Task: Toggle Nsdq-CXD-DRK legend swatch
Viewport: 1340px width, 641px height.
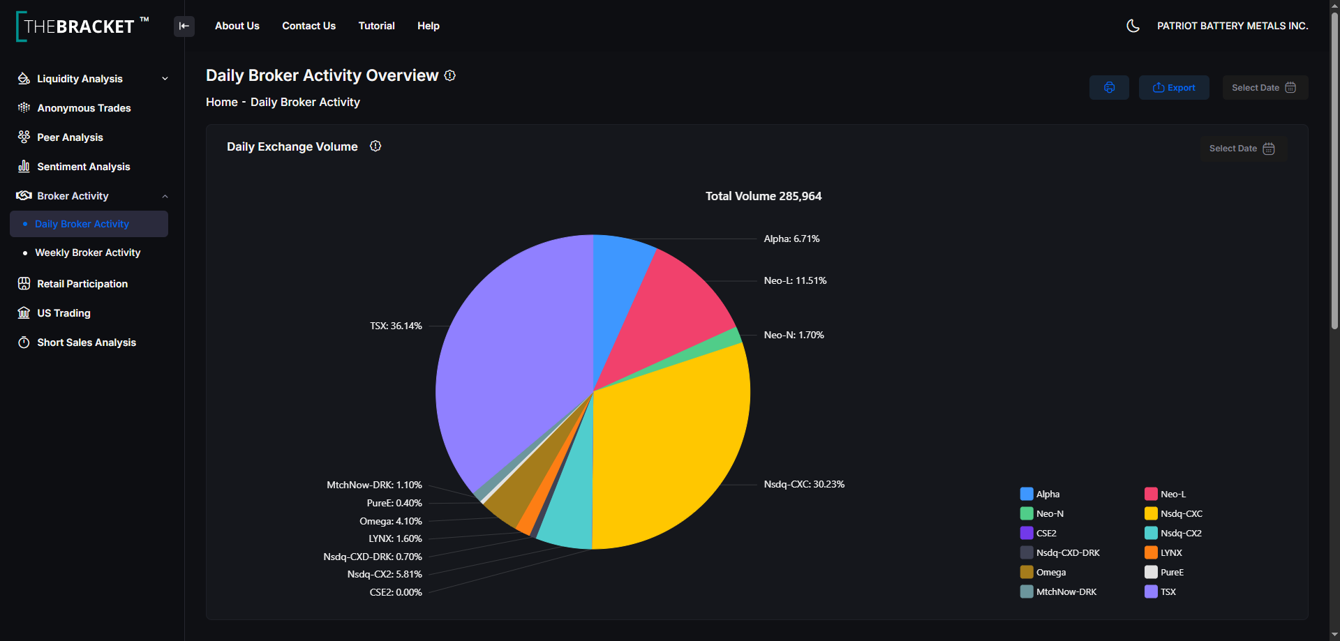Action: [x=1027, y=552]
